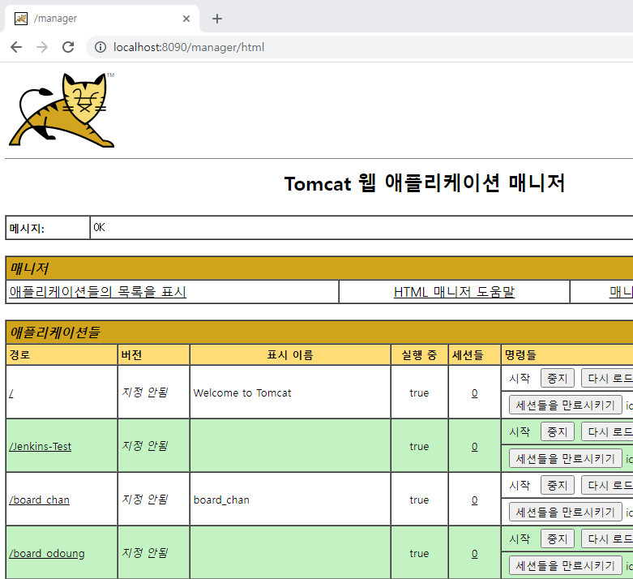633x579 pixels.
Task: Open the /Jenkins-Test application path
Action: (x=40, y=447)
